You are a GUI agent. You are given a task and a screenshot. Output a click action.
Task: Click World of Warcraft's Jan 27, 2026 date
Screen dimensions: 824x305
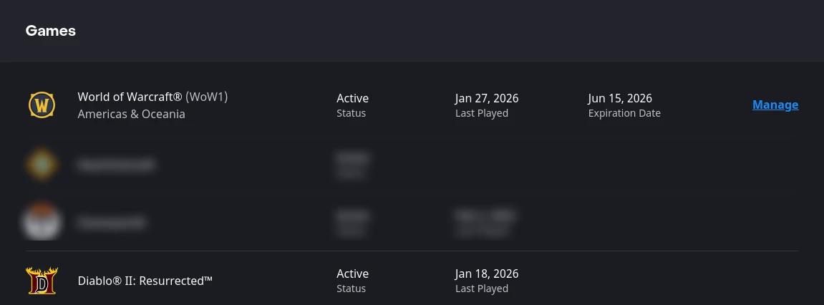pyautogui.click(x=487, y=98)
